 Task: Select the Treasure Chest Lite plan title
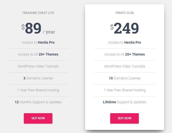tap(38, 13)
